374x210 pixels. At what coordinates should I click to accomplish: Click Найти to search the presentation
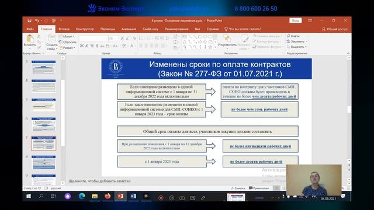click(x=293, y=36)
